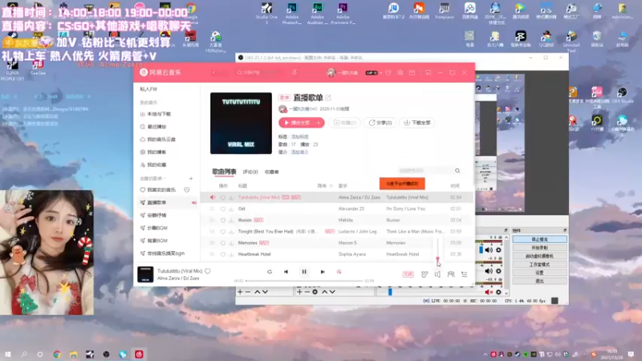Click the TUTUTUTITITU playlist cover art
Image resolution: width=642 pixels, height=361 pixels.
click(241, 124)
